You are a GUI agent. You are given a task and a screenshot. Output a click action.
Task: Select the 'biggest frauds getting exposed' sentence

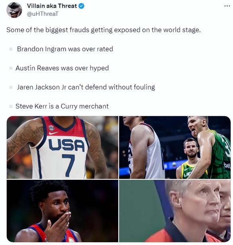point(103,30)
